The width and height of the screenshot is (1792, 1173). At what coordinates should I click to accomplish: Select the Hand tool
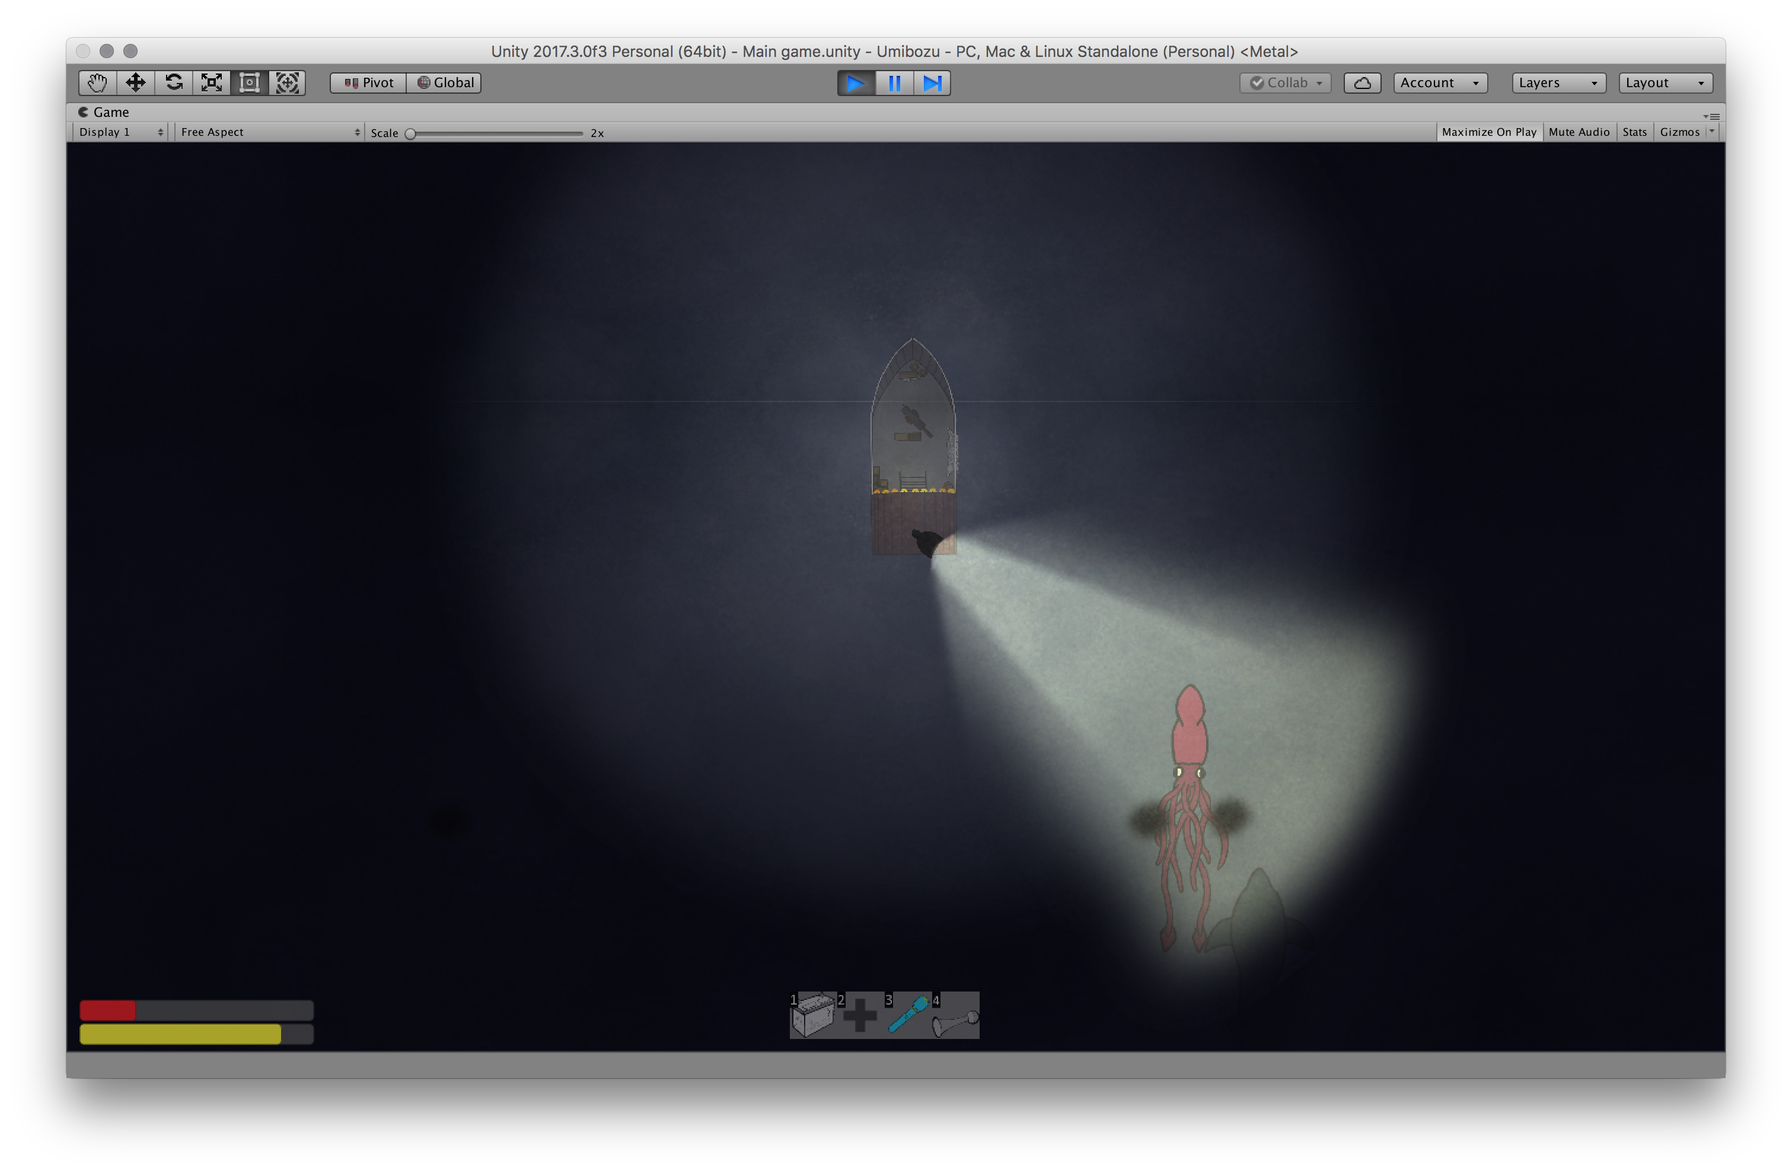pos(97,83)
